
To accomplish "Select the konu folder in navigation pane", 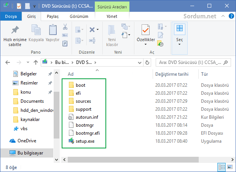I will [x=27, y=92].
